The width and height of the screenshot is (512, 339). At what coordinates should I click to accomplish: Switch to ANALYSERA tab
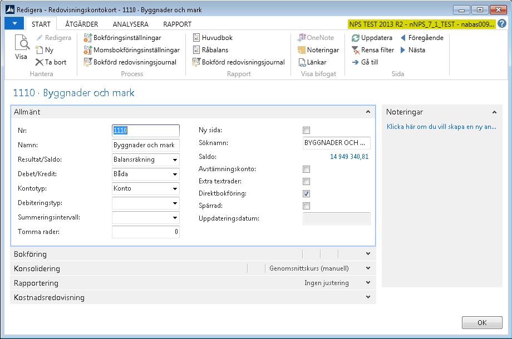(130, 24)
